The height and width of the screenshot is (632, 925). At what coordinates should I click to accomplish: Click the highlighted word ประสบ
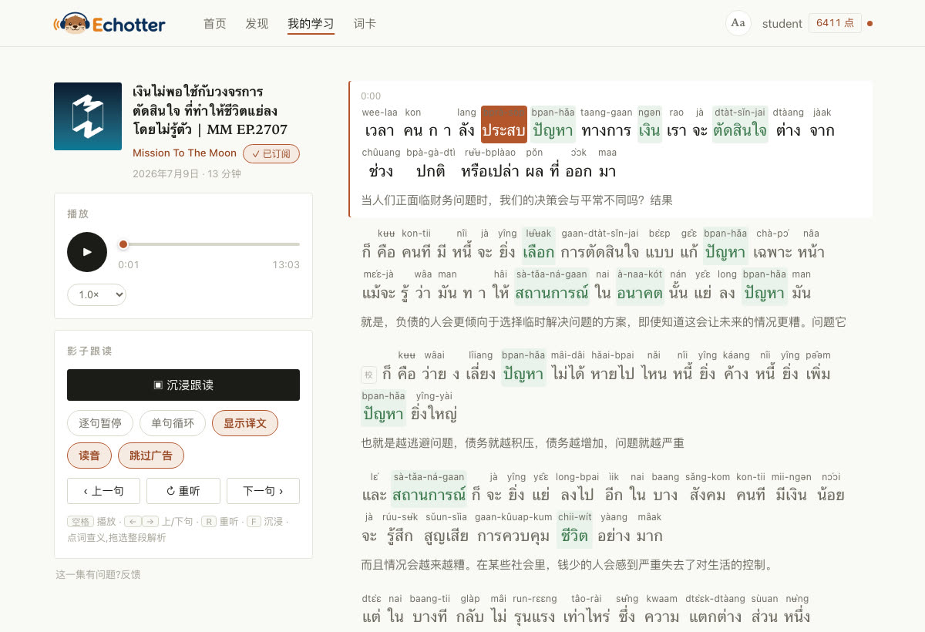click(x=504, y=124)
